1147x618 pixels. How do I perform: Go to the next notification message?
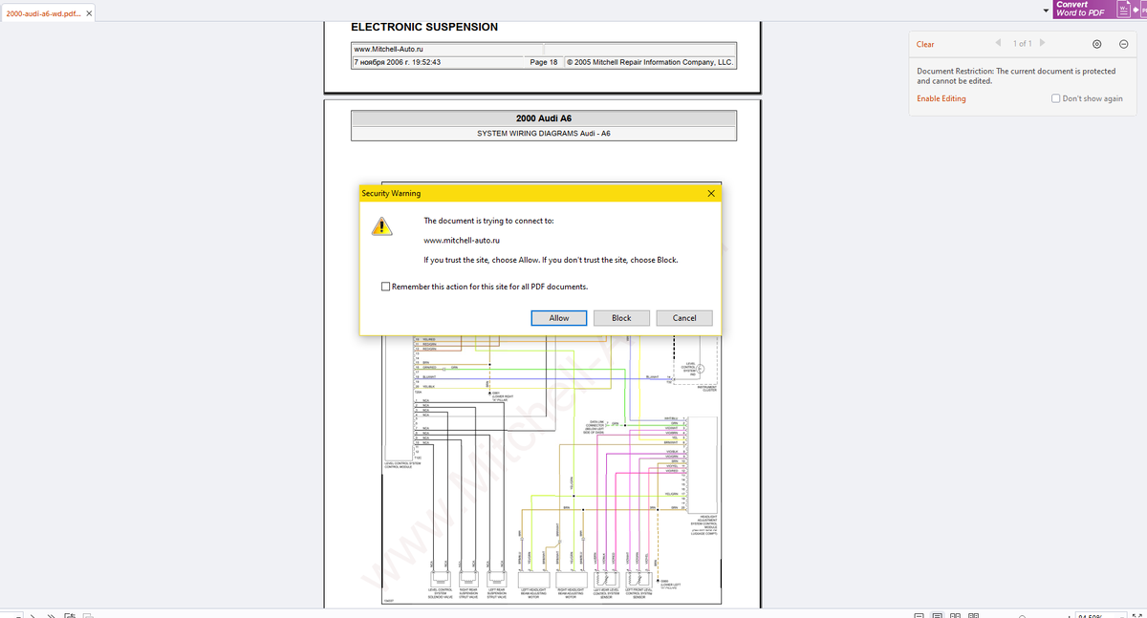click(1042, 43)
